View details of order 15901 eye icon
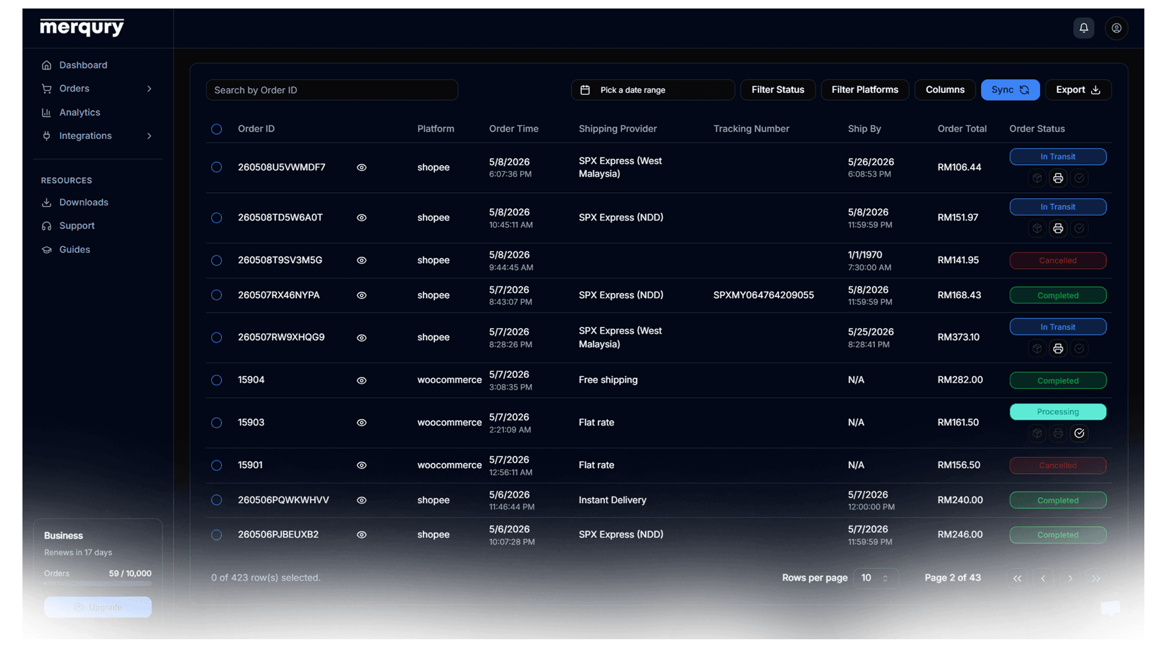1165x655 pixels. [x=362, y=466]
